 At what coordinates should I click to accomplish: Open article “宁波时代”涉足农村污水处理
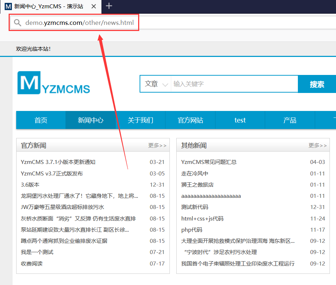220,252
